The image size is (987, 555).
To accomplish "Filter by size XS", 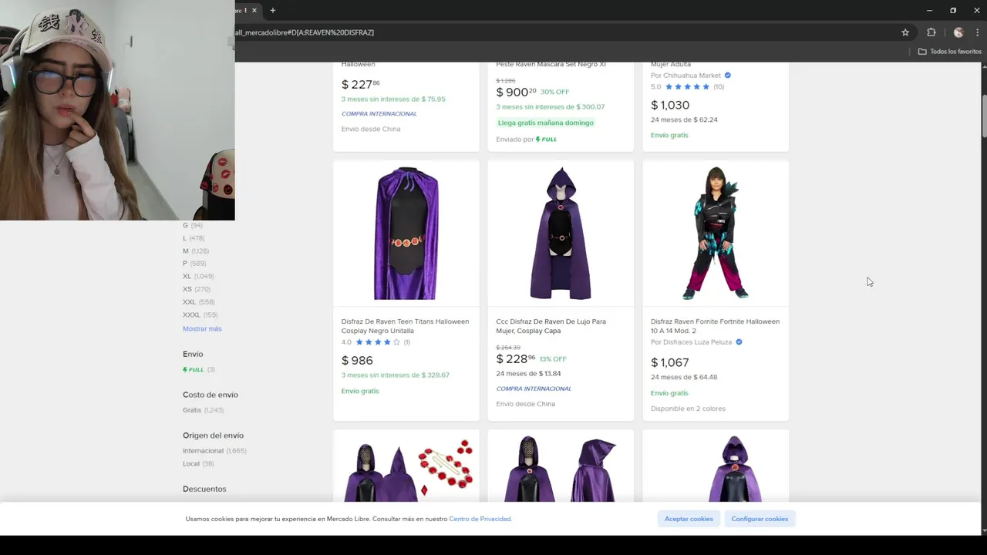I will pyautogui.click(x=197, y=289).
